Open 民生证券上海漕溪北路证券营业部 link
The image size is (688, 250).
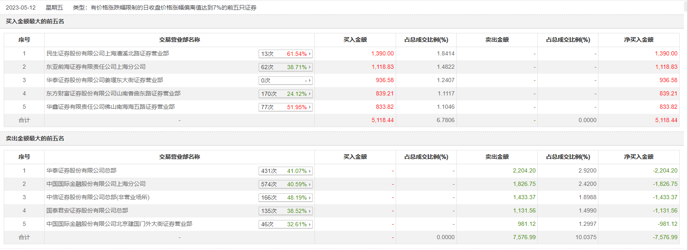(107, 54)
